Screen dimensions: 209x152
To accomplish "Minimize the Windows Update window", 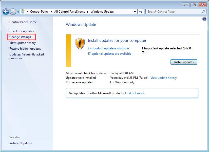I will click(186, 5).
